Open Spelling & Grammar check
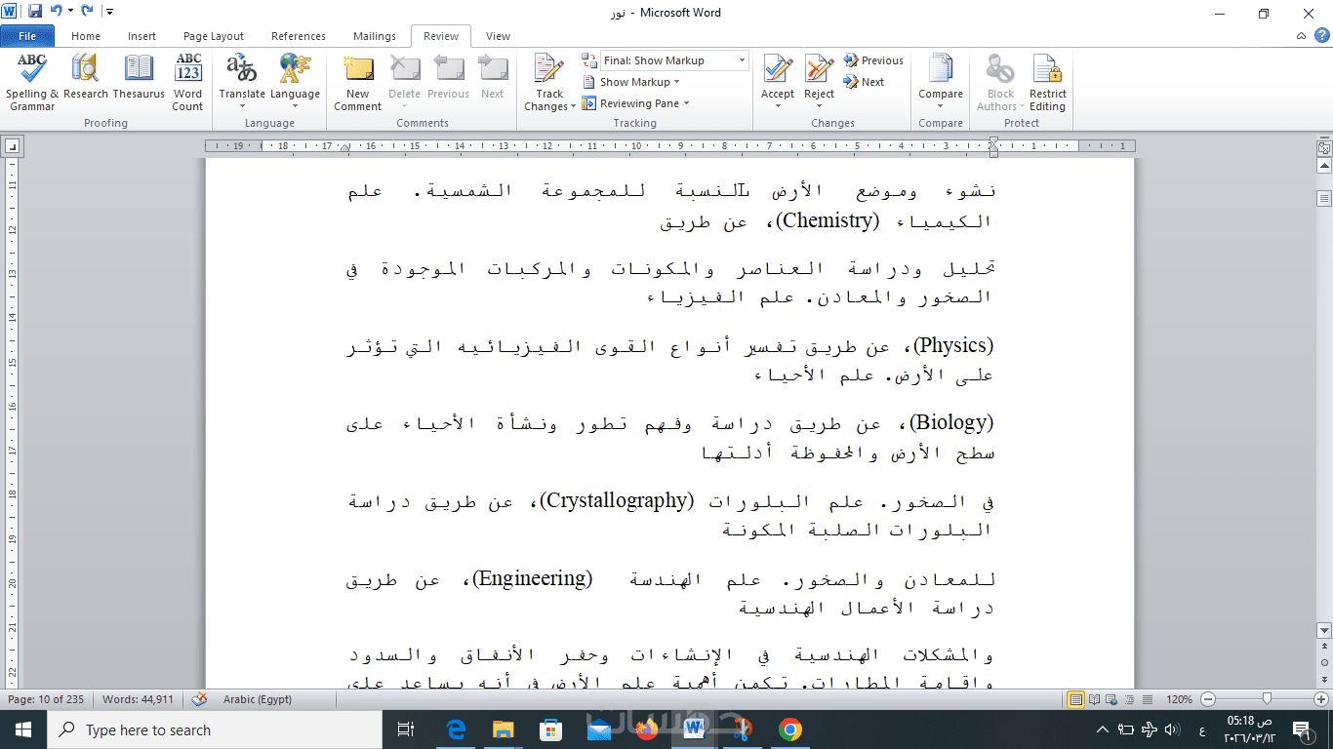1333x749 pixels. tap(32, 82)
